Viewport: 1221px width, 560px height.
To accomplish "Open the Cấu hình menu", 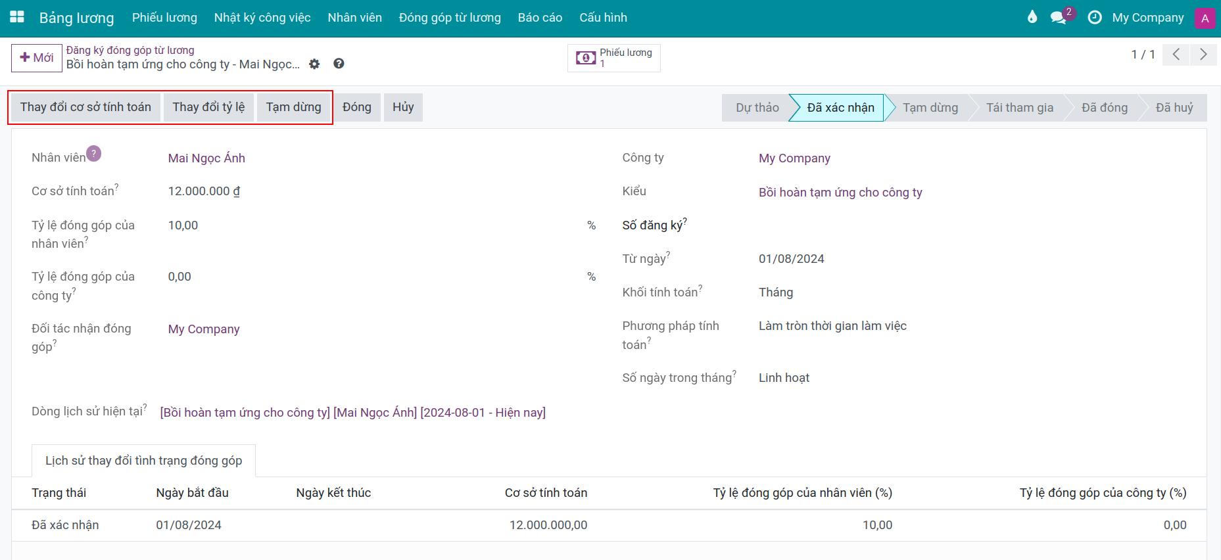I will coord(603,18).
